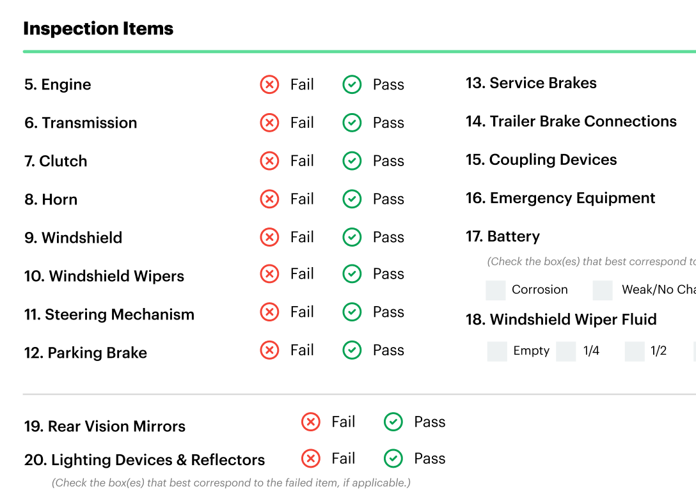
Task: Select the red Fail icon for Transmission
Action: click(x=269, y=122)
